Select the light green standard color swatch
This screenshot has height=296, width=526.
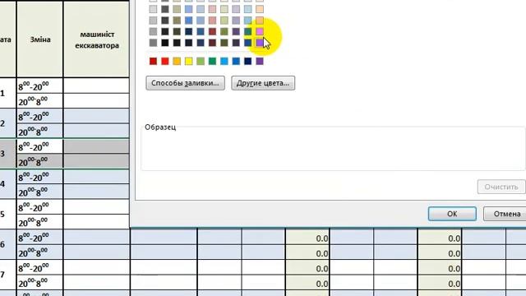tap(201, 61)
